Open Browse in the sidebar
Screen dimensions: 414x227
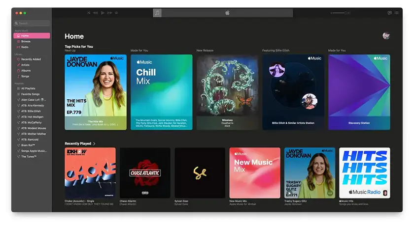tap(26, 42)
